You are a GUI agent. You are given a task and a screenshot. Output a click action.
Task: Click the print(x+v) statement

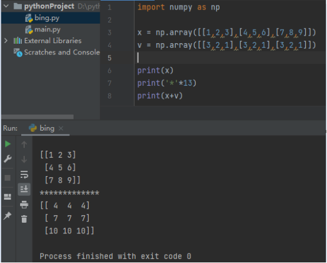point(160,96)
